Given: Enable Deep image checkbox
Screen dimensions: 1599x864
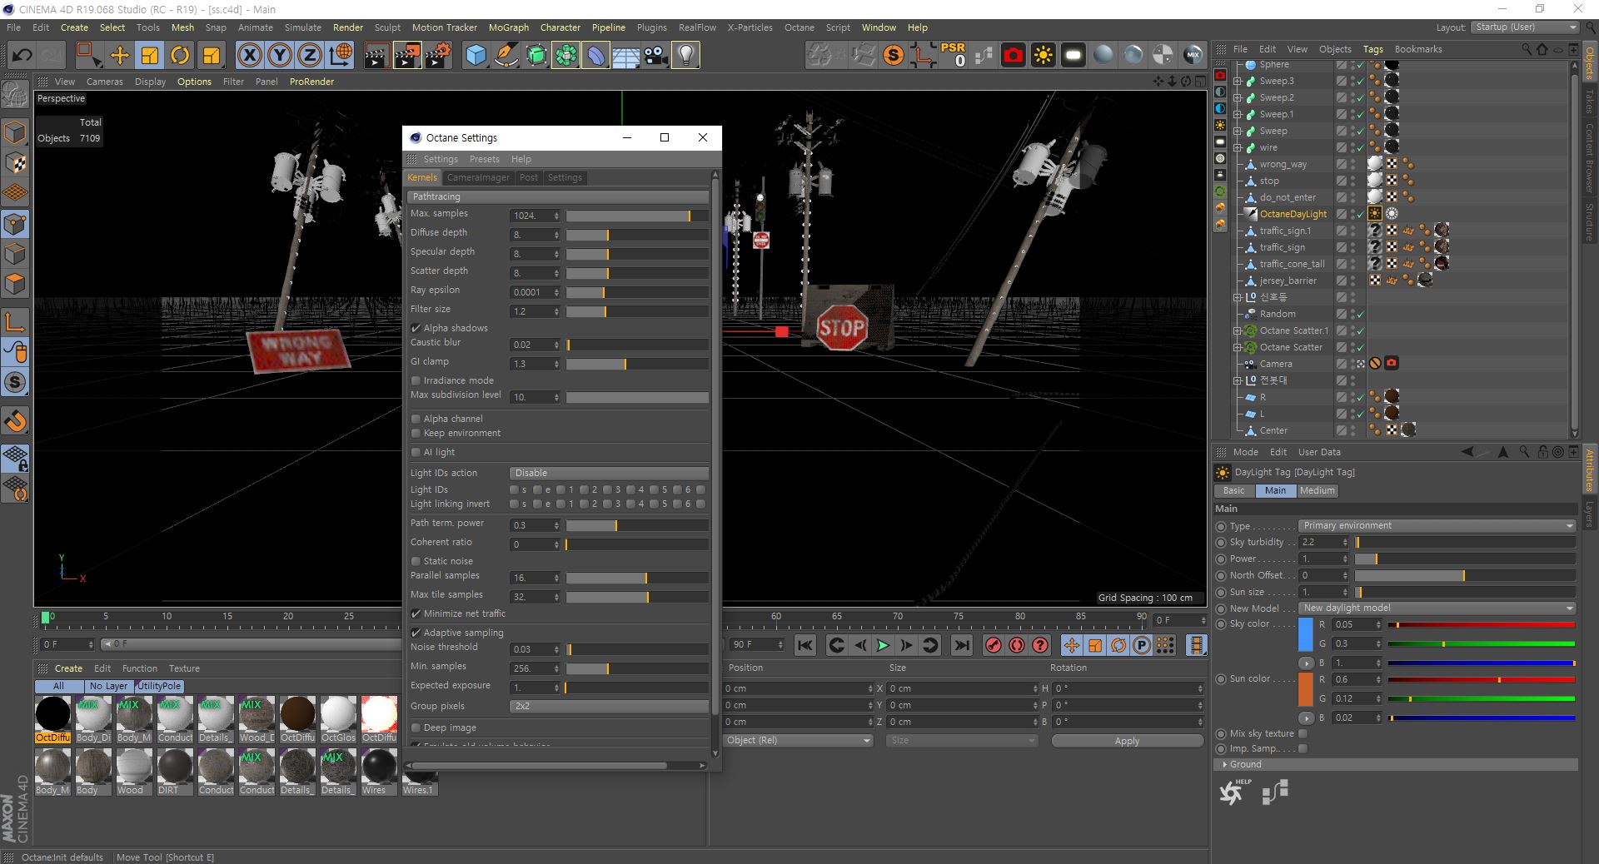Looking at the screenshot, I should [x=416, y=727].
